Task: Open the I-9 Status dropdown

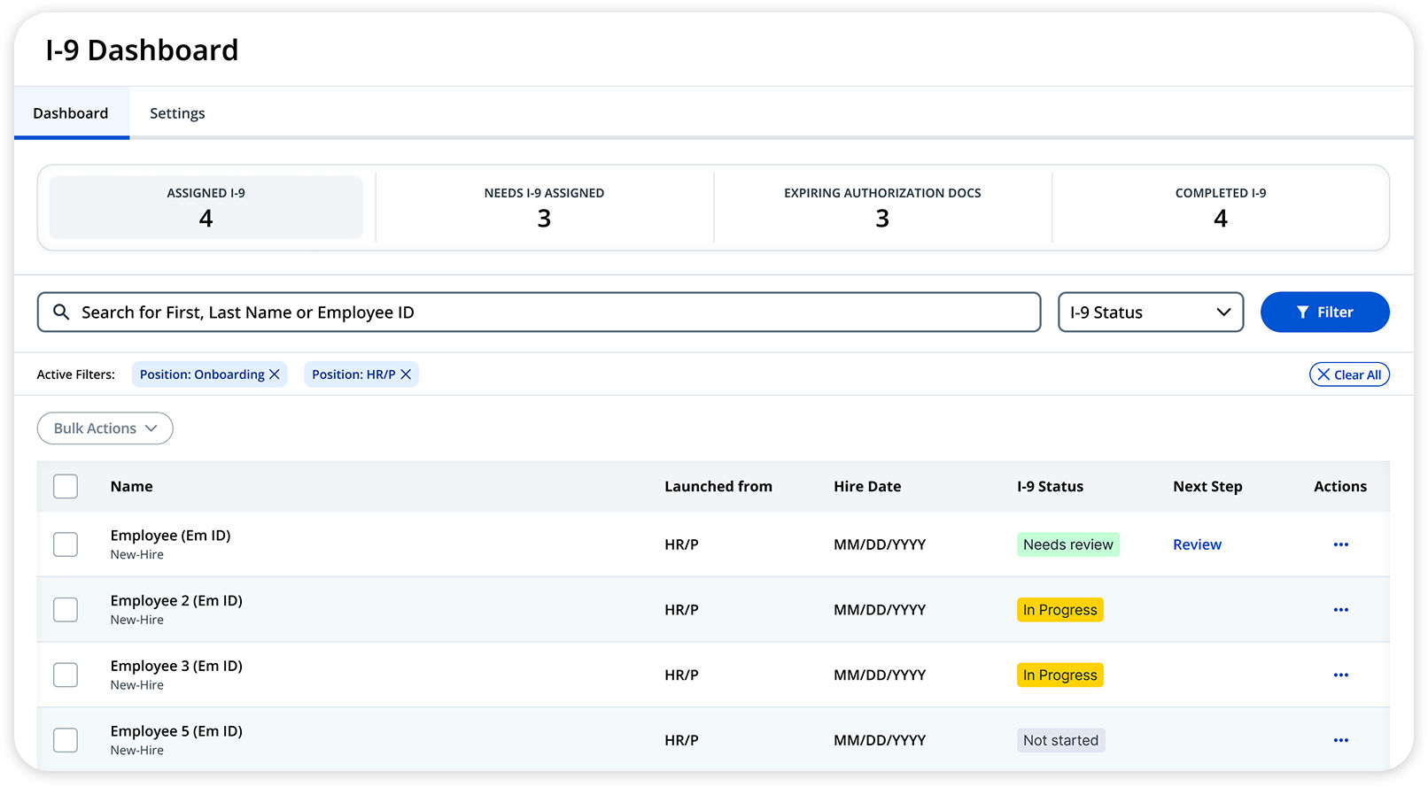Action: pyautogui.click(x=1151, y=312)
